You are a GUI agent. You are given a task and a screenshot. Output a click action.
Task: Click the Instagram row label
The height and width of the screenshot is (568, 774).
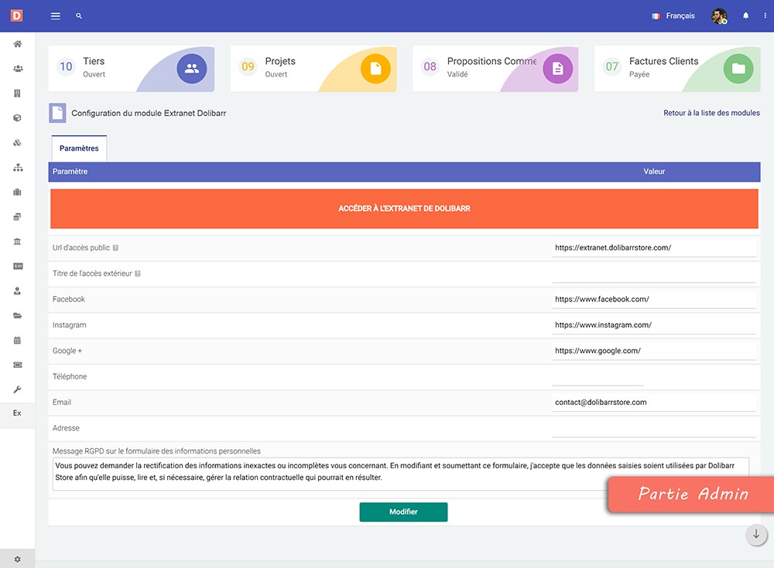pyautogui.click(x=69, y=325)
